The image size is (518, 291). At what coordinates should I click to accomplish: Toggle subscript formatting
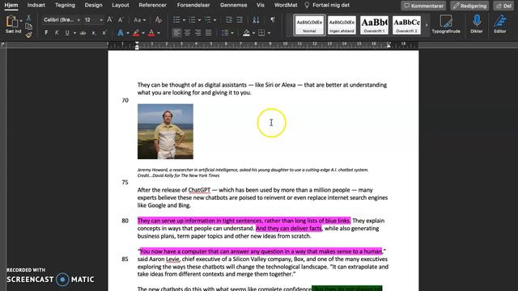94,33
